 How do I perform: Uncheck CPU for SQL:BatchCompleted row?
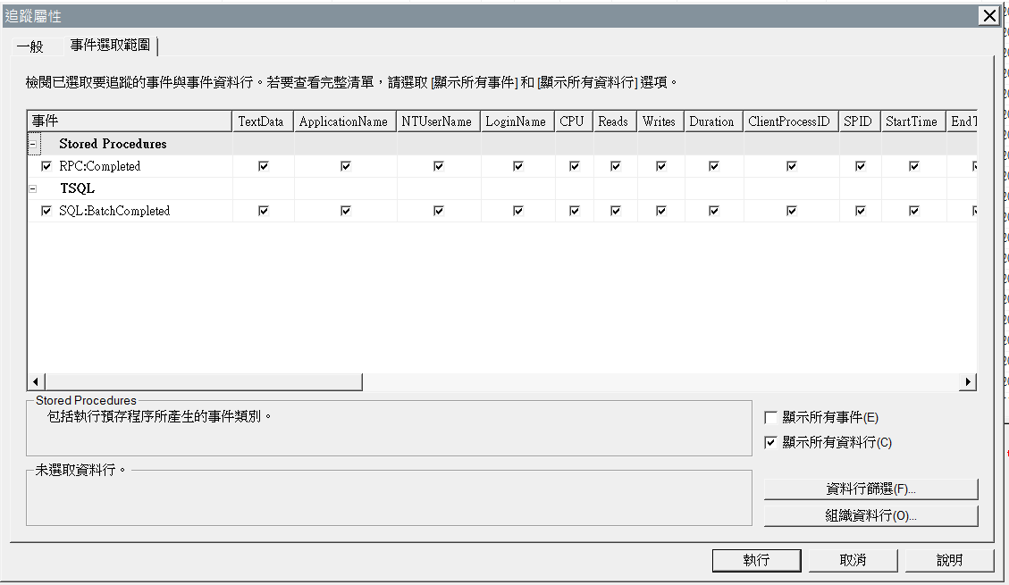[x=574, y=211]
